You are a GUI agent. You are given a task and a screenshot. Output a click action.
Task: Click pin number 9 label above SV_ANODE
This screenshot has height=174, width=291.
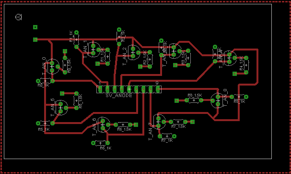tap(157, 83)
